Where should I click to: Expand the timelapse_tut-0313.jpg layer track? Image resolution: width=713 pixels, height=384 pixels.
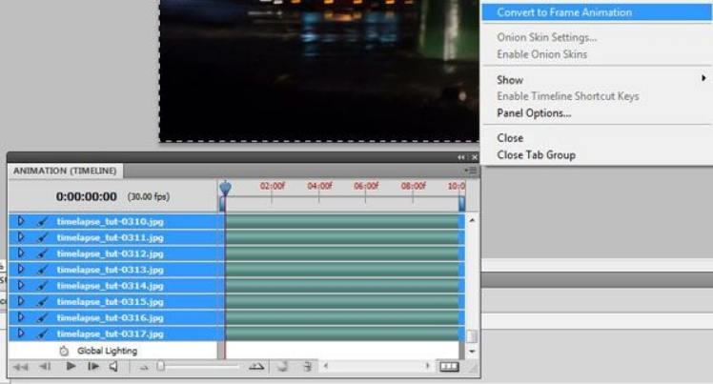pyautogui.click(x=20, y=269)
